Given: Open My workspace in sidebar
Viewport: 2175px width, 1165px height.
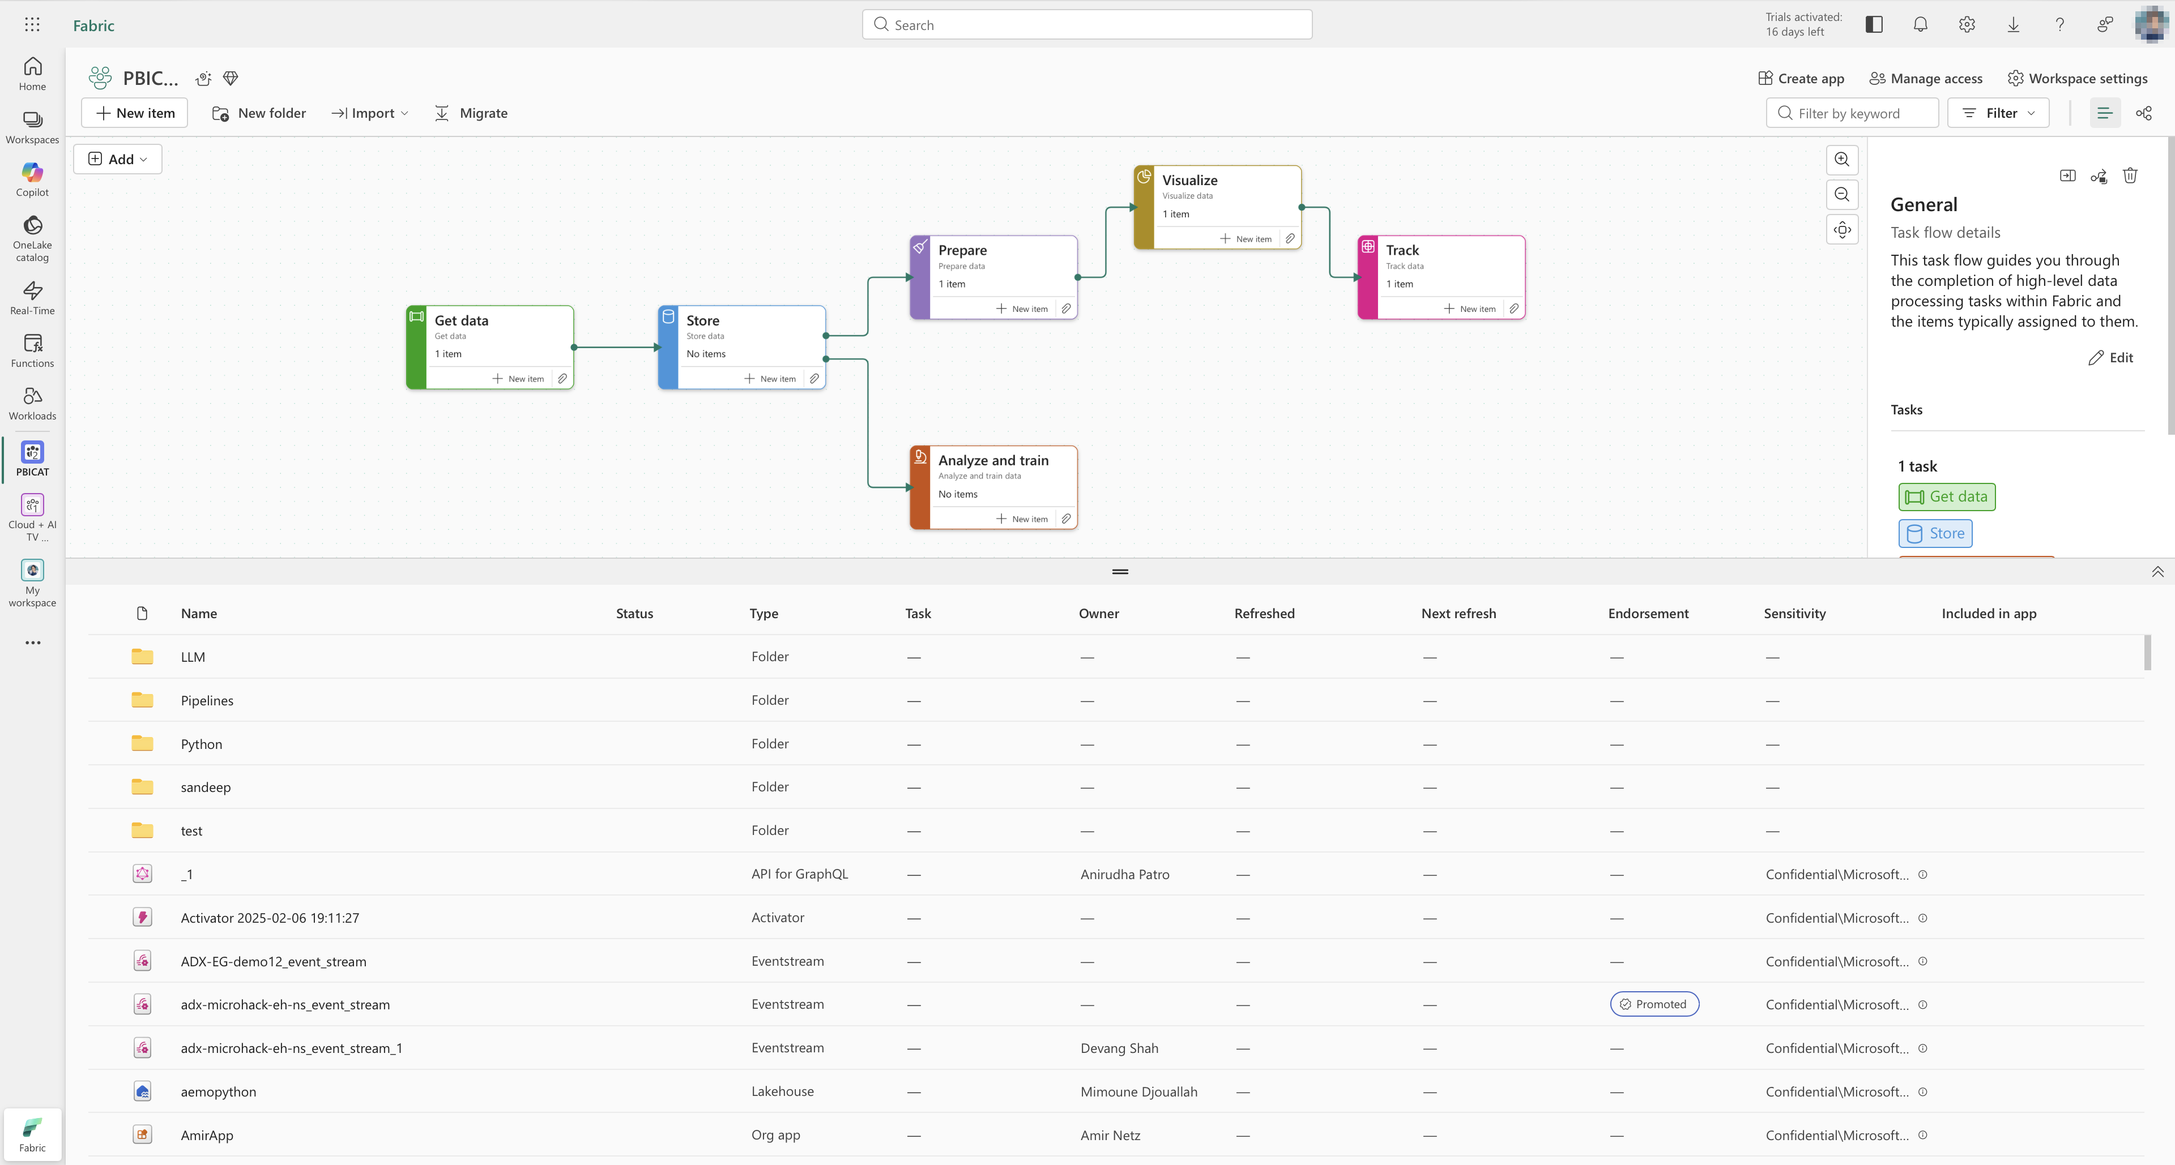Looking at the screenshot, I should pyautogui.click(x=32, y=583).
